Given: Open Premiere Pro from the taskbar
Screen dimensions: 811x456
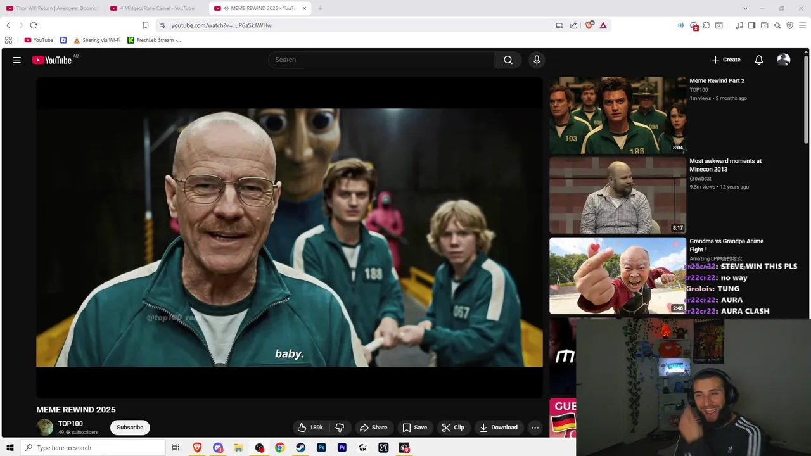Looking at the screenshot, I should pyautogui.click(x=342, y=448).
